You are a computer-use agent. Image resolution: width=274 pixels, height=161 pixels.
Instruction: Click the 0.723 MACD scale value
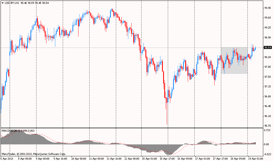click(267, 130)
